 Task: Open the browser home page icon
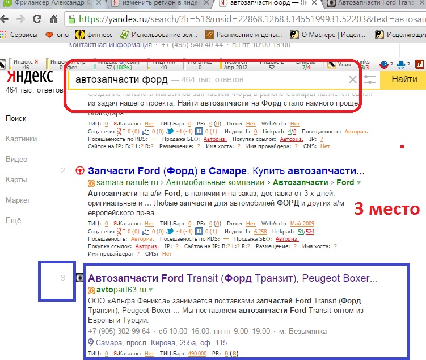53,19
